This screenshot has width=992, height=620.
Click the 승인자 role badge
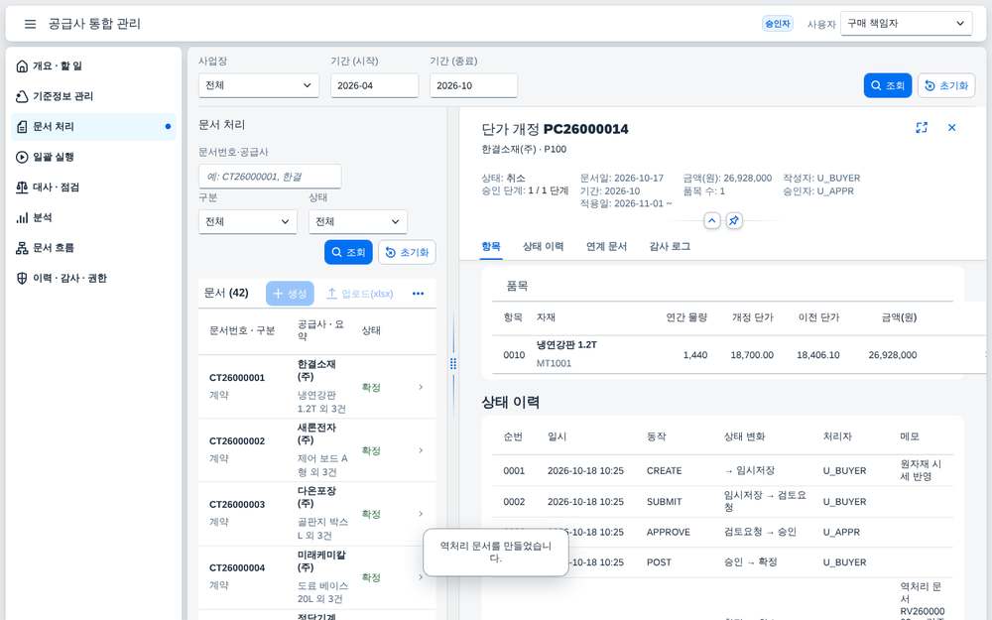pyautogui.click(x=777, y=24)
